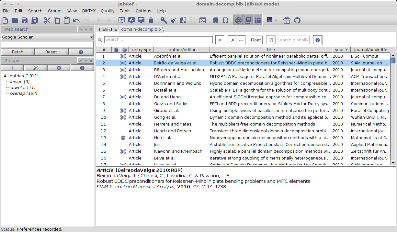
Task: Click the Fetch button
Action: click(17, 52)
